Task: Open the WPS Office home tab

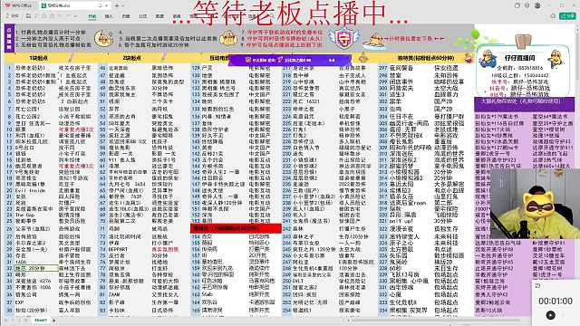Action: 18,5
